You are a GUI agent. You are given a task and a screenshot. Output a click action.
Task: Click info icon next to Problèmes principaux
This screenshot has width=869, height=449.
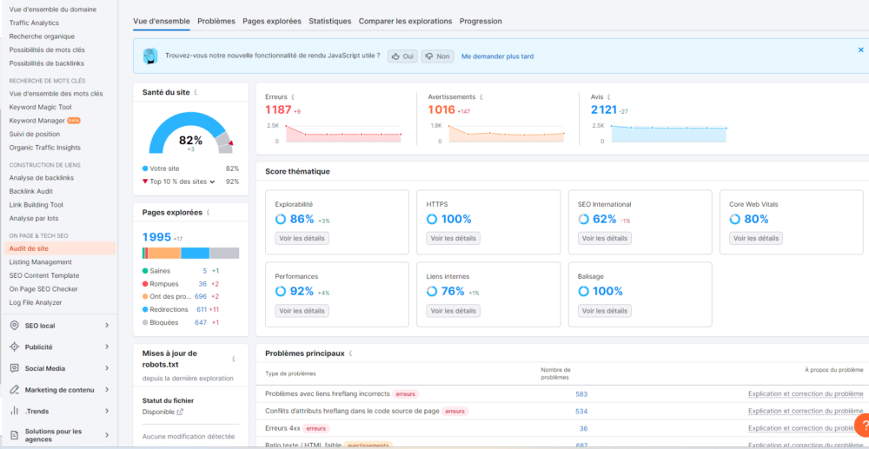(350, 353)
